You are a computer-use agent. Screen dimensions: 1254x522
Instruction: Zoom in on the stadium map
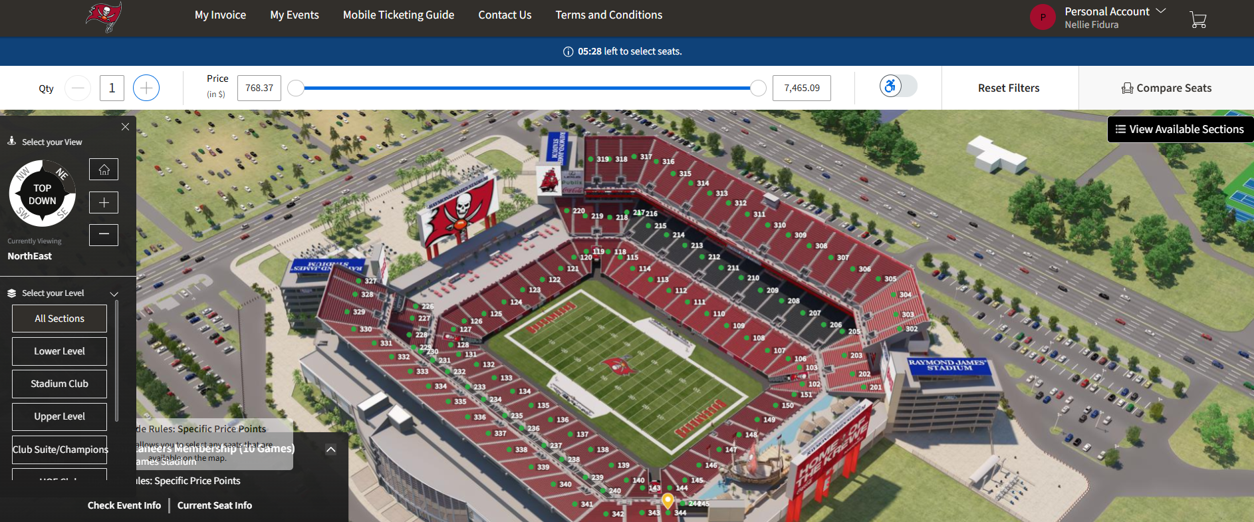pos(104,202)
